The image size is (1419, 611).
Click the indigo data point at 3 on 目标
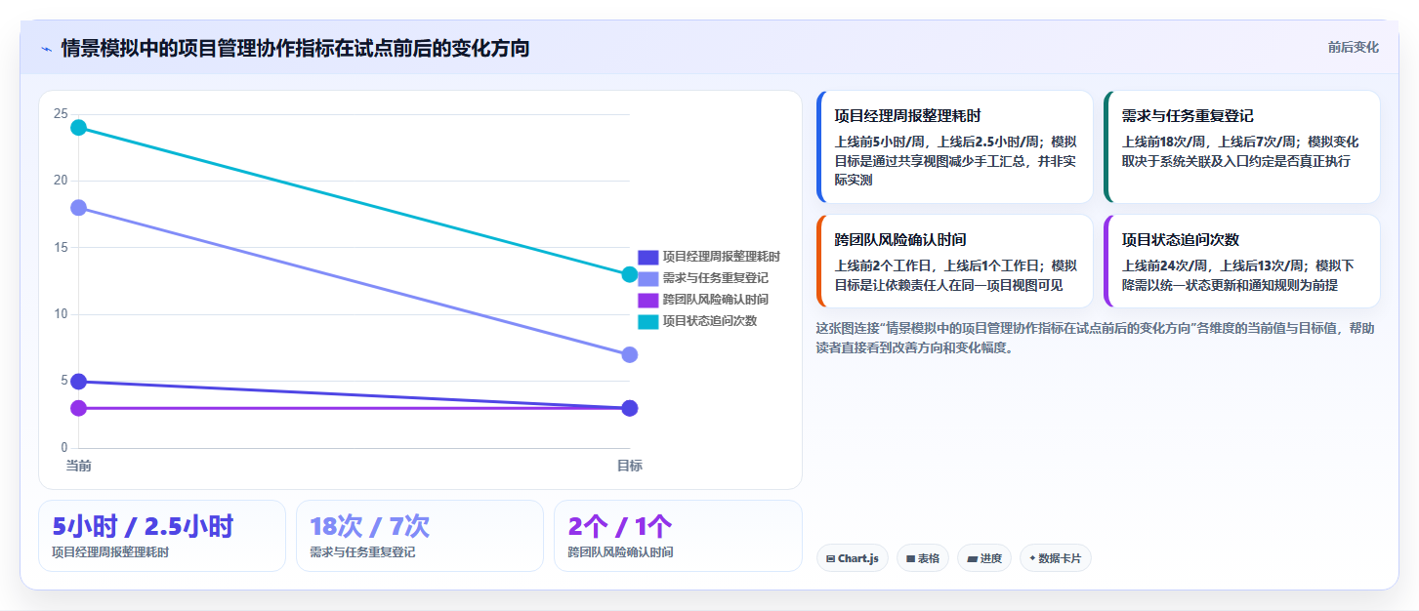tap(630, 408)
